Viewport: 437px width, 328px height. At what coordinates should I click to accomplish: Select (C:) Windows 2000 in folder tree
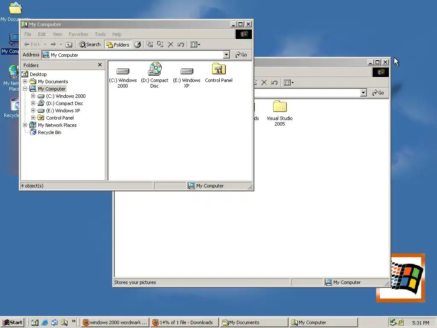[x=66, y=96]
